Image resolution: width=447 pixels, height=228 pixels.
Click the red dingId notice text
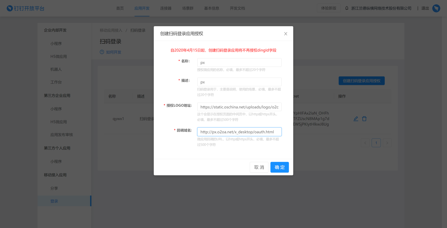pos(223,50)
